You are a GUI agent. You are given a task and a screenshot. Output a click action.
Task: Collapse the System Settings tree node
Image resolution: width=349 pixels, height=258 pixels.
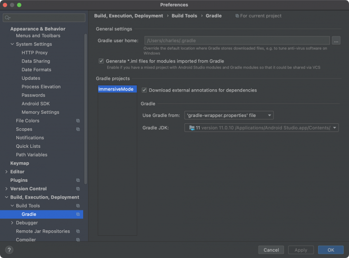click(x=12, y=44)
